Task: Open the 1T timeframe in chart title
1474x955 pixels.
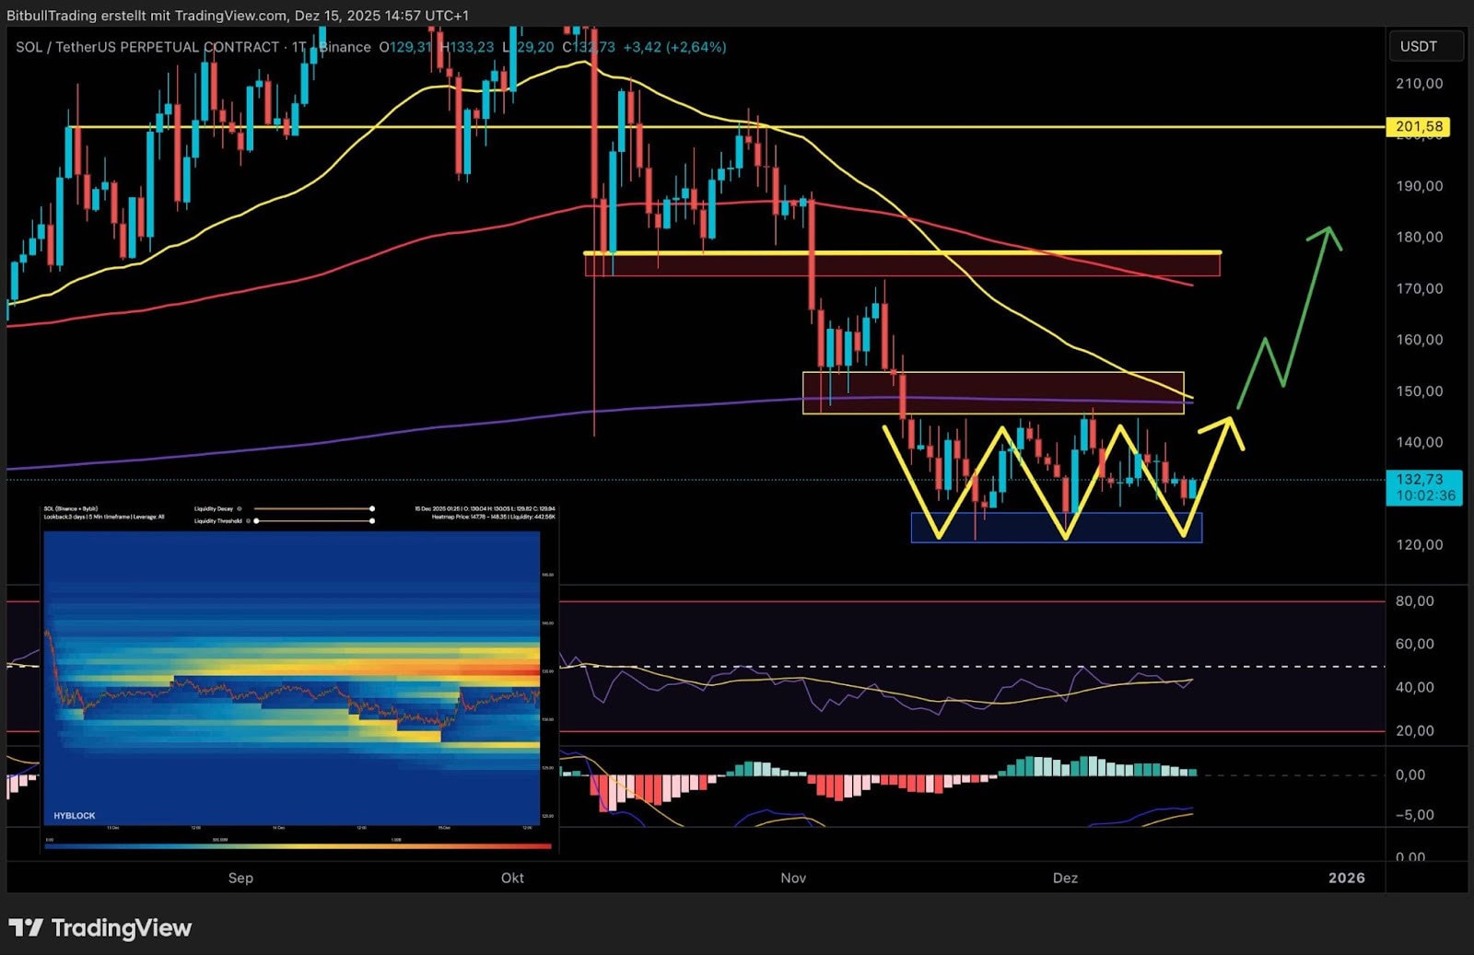Action: 298,47
